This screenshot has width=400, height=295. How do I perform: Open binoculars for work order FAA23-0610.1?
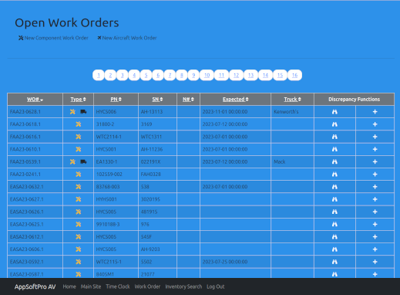pos(334,149)
